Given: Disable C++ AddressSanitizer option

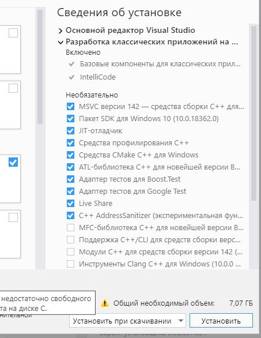Looking at the screenshot, I should point(70,215).
